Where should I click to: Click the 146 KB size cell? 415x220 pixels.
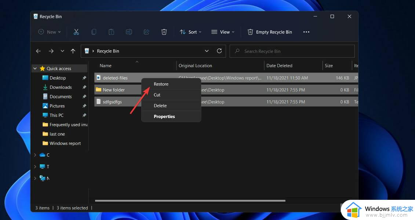[342, 78]
